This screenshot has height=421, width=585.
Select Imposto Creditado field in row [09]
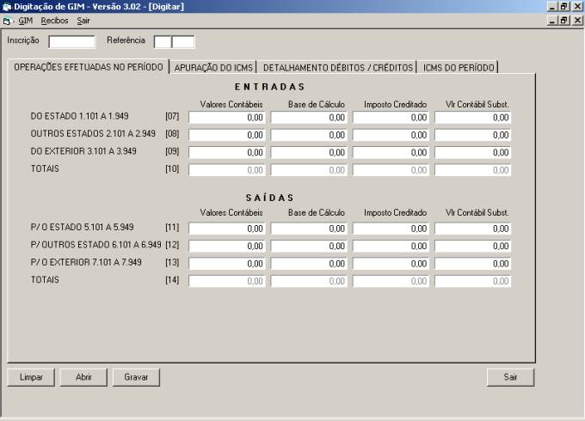coord(391,152)
